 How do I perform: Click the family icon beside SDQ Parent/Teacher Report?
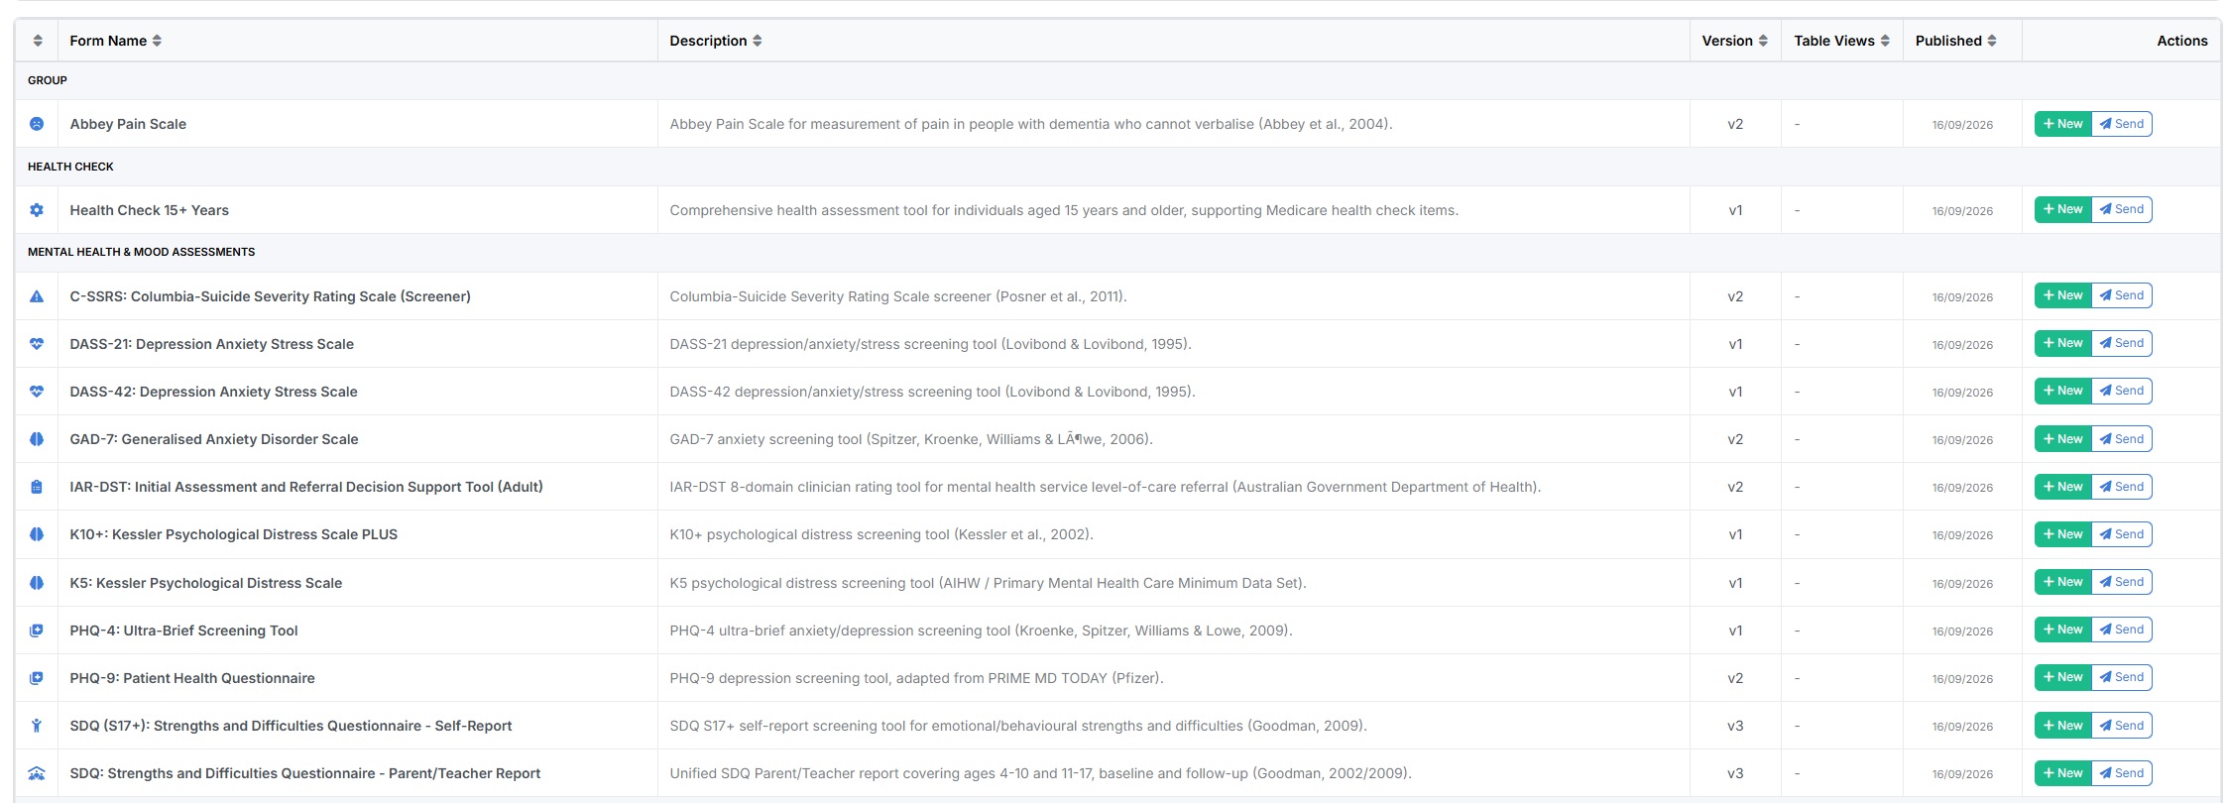(37, 773)
